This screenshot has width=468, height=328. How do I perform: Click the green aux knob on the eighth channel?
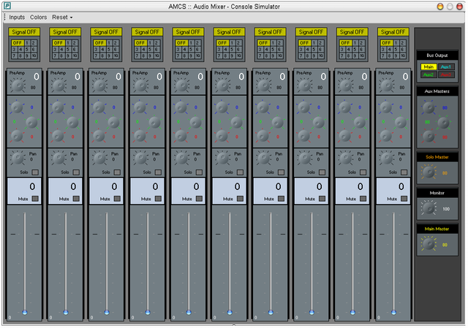(319, 122)
